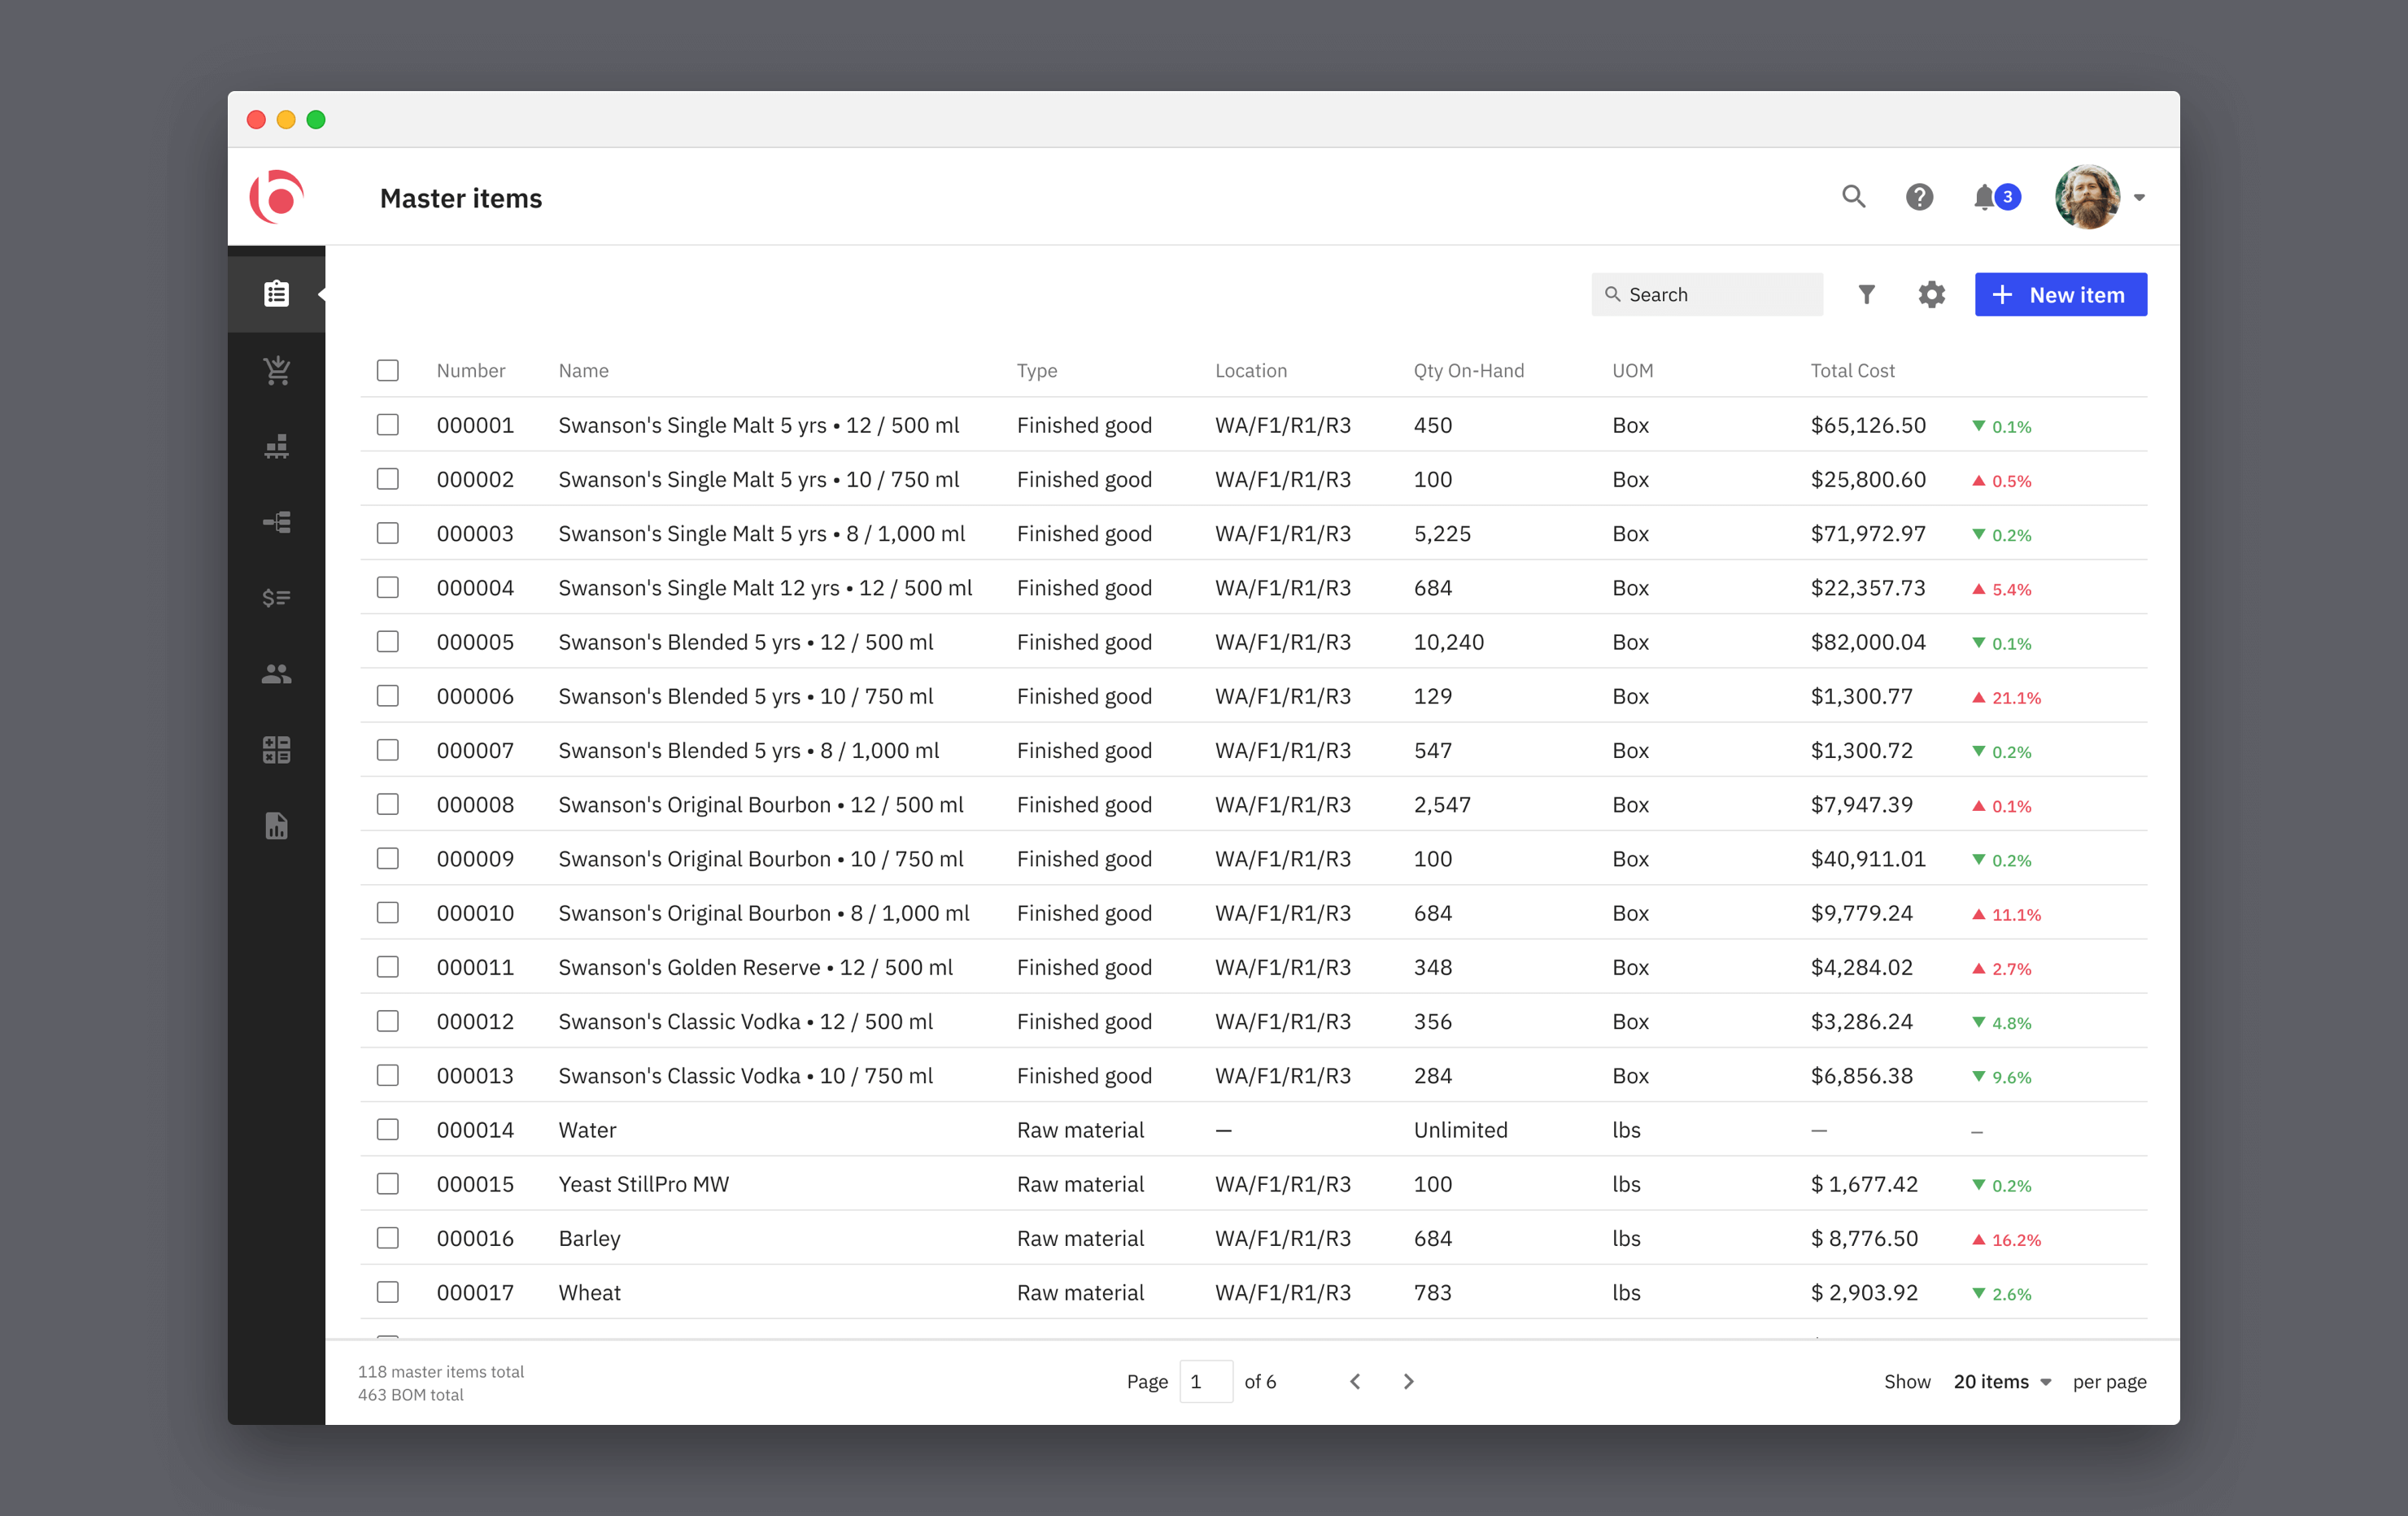Image resolution: width=2408 pixels, height=1516 pixels.
Task: Open Swanson's Golden Reserve • 12 / 500 ml
Action: (755, 967)
